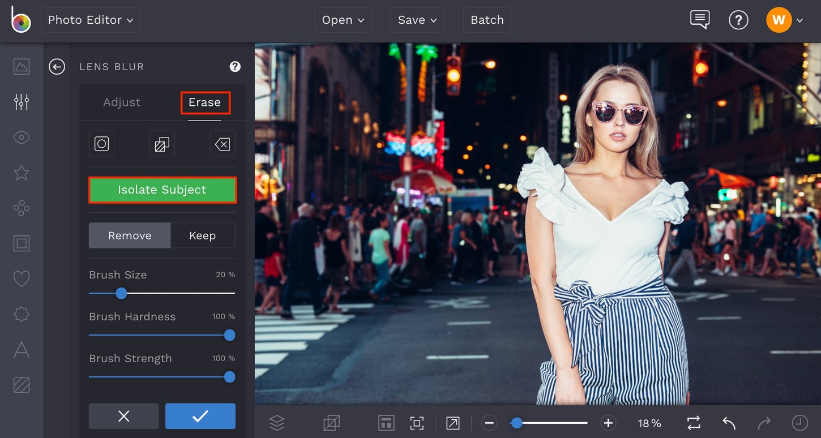821x438 pixels.
Task: Select the inverted mask erase mode icon
Action: click(x=162, y=143)
